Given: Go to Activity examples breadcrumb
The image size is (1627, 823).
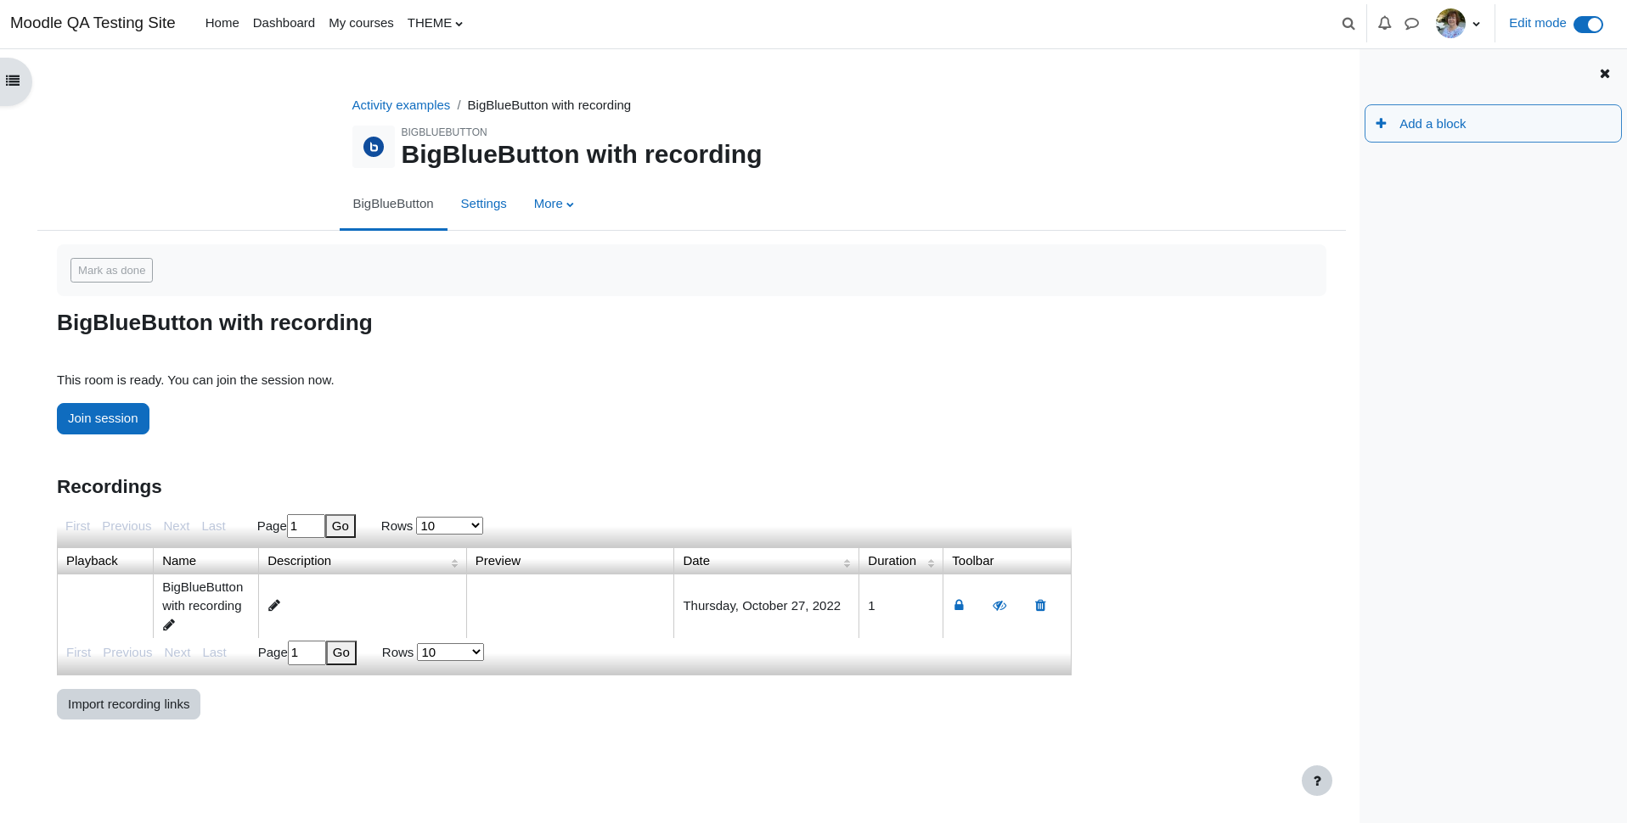Looking at the screenshot, I should [x=401, y=105].
